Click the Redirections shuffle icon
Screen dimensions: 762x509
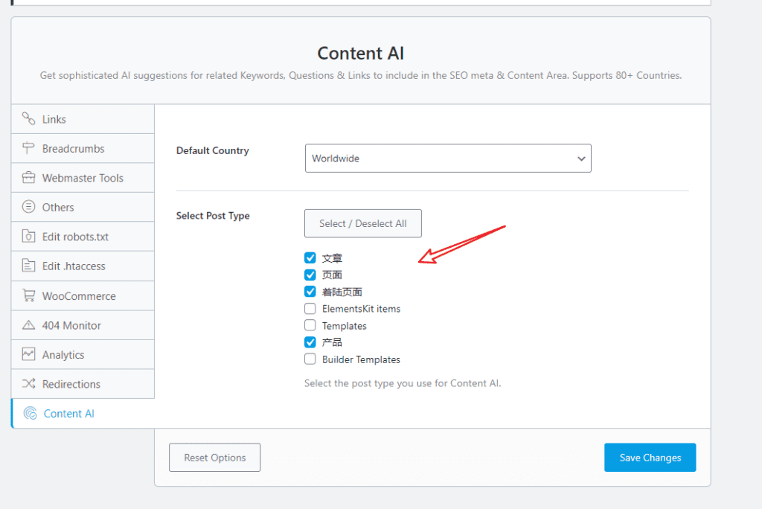[x=29, y=383]
